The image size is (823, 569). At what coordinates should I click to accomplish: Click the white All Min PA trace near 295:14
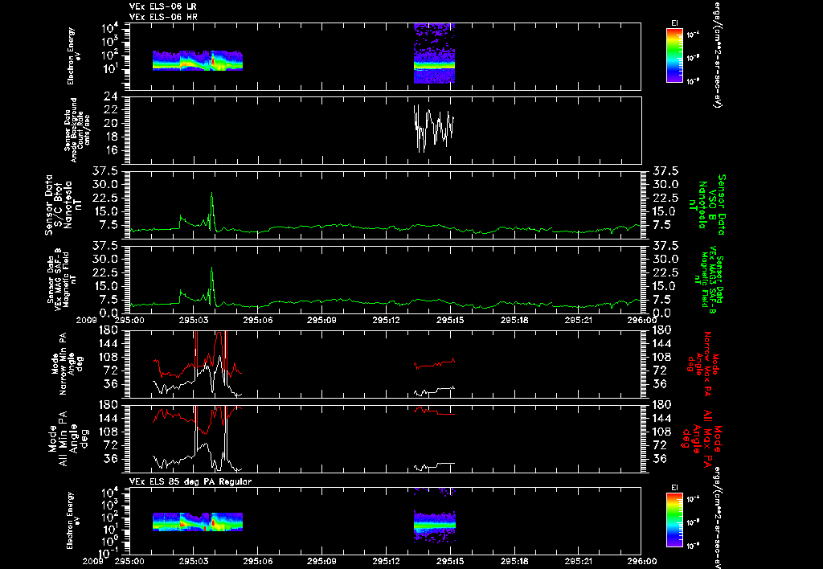pyautogui.click(x=433, y=465)
